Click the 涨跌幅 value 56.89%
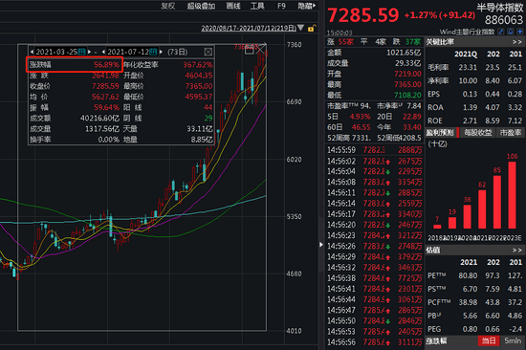 (106, 64)
